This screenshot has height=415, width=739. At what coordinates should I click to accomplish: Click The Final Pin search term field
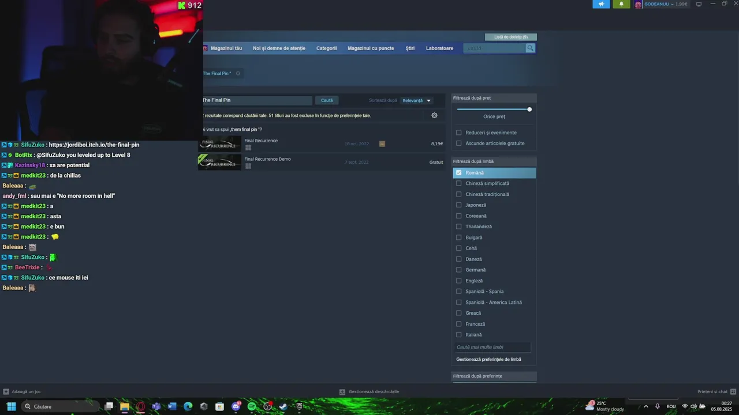[257, 100]
